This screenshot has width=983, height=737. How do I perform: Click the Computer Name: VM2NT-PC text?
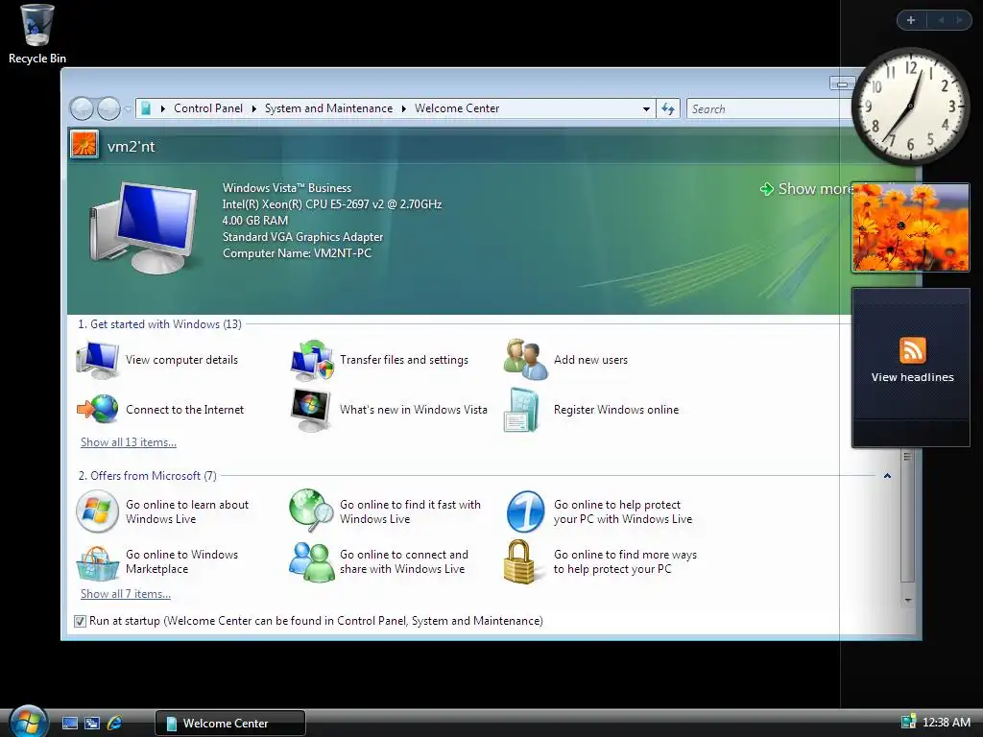[298, 253]
